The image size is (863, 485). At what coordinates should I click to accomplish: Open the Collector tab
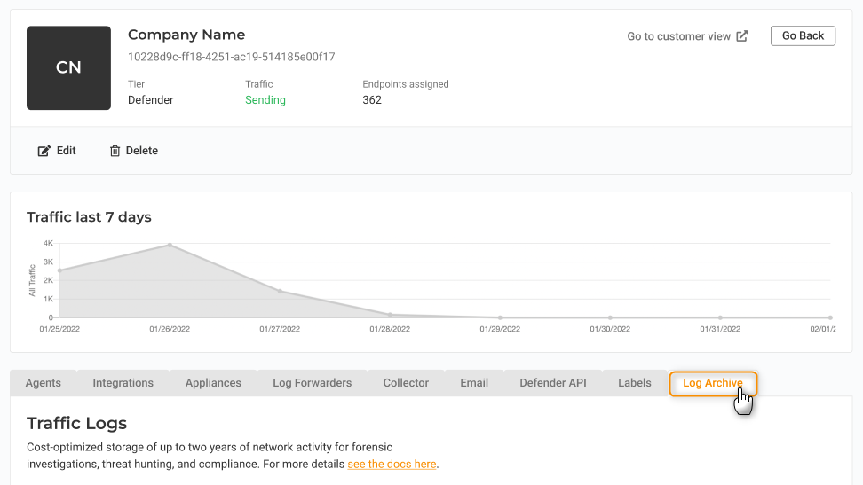pos(406,383)
